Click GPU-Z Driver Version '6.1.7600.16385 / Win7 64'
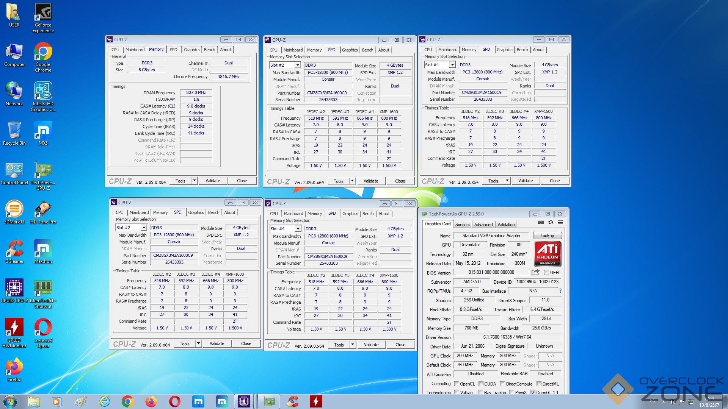 [x=507, y=337]
